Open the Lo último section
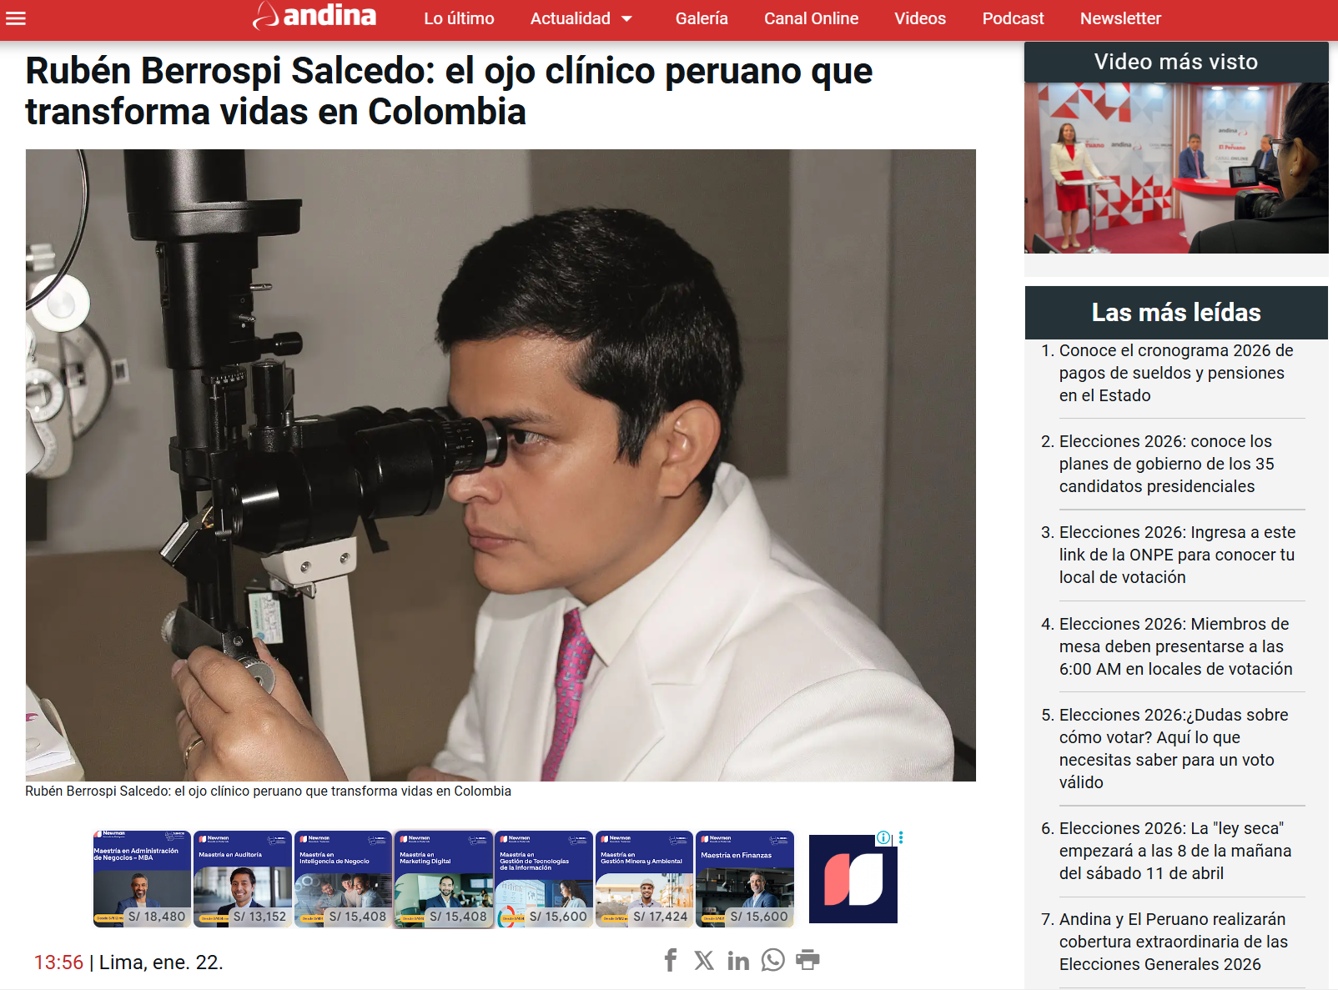The image size is (1338, 990). (x=459, y=18)
